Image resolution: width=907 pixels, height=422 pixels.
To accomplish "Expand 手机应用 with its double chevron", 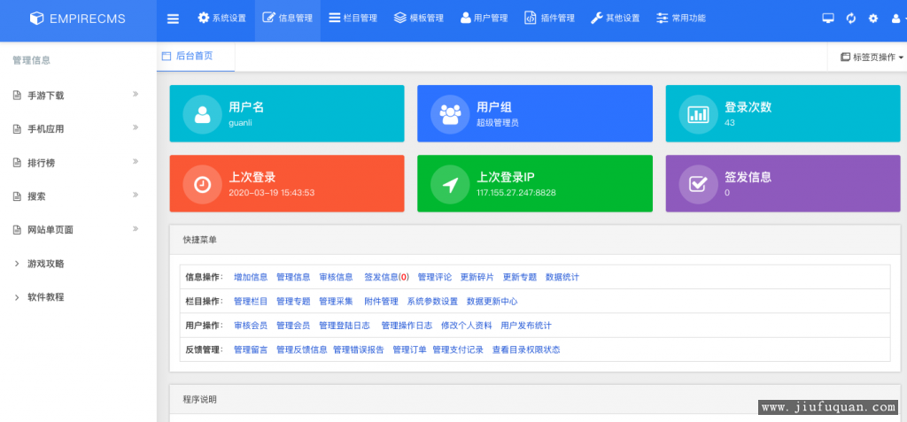I will tap(136, 127).
